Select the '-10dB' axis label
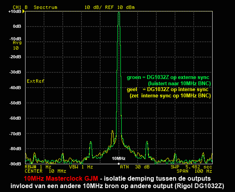This screenshot has width=235, height=192. pyautogui.click(x=15, y=39)
